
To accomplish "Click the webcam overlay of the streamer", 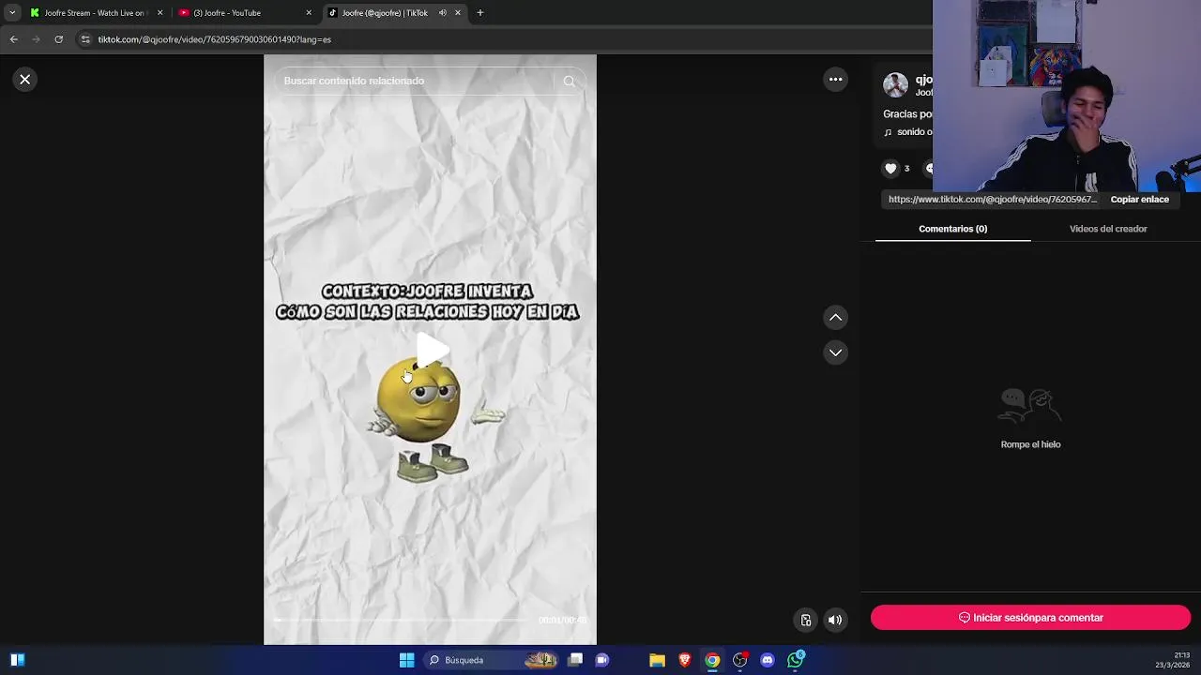I will click(1067, 96).
